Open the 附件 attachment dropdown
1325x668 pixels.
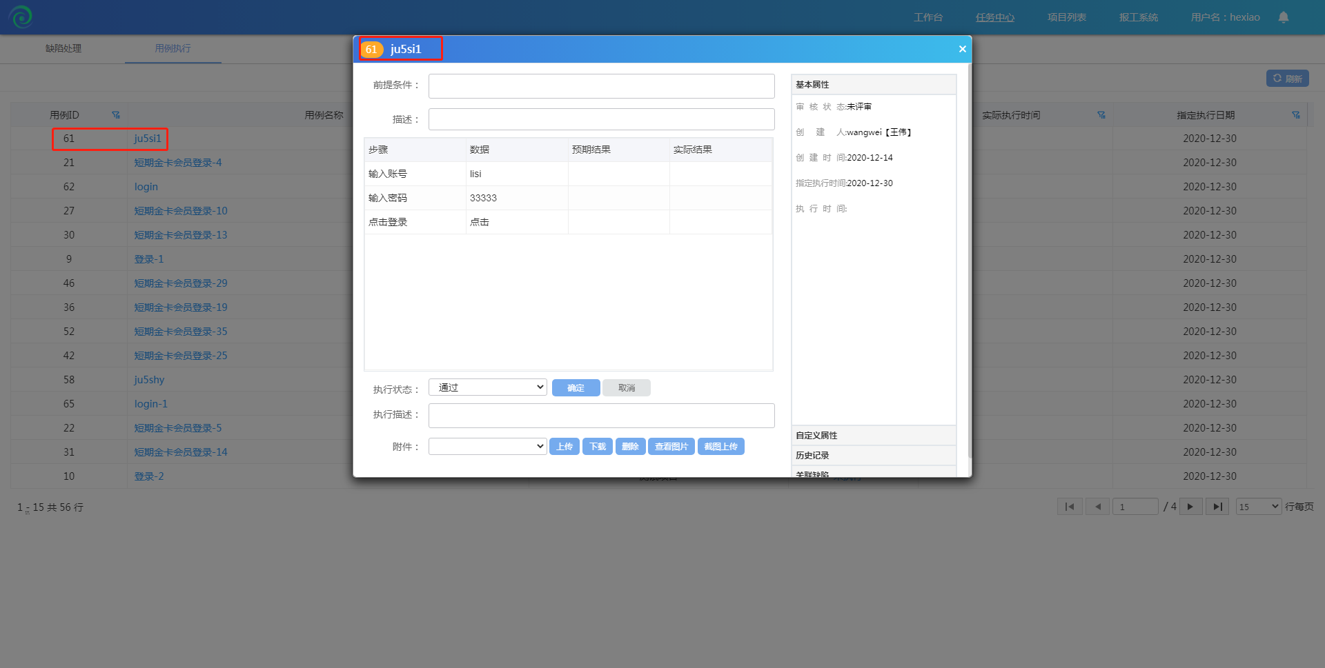(487, 447)
